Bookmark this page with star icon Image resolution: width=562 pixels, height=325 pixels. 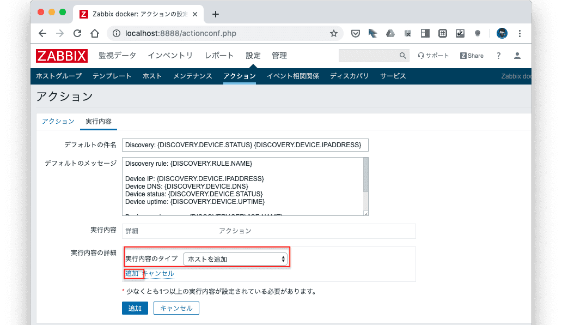334,33
